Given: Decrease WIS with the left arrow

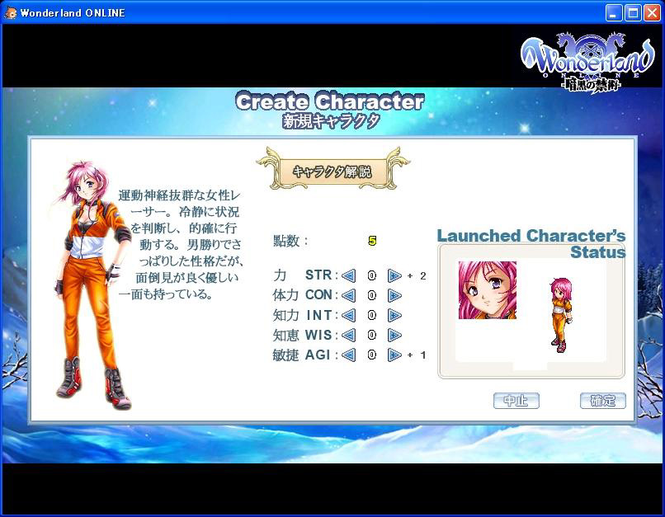Looking at the screenshot, I should pyautogui.click(x=349, y=336).
